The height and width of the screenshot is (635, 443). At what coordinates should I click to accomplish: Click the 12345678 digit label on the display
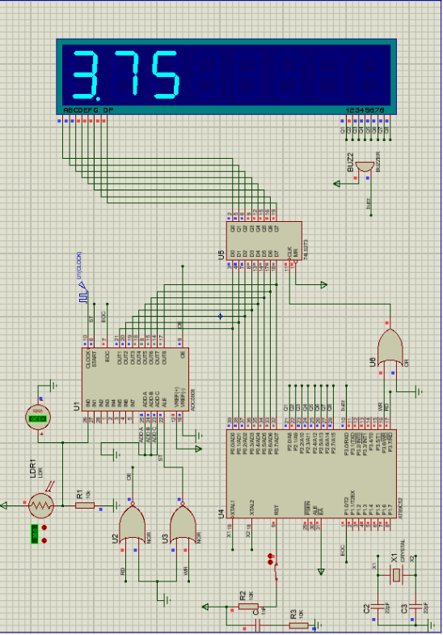pos(365,110)
